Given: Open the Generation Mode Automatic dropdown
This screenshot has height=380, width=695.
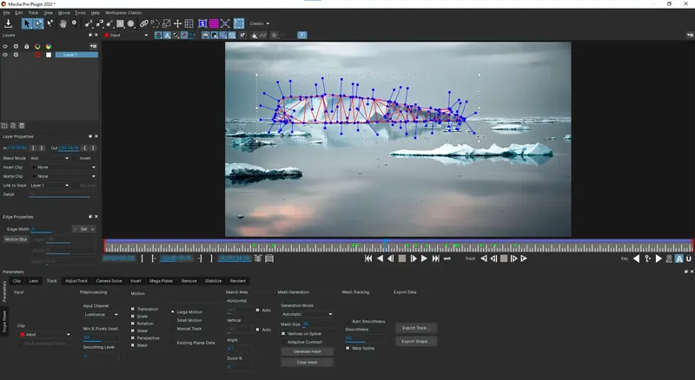Looking at the screenshot, I should (307, 314).
